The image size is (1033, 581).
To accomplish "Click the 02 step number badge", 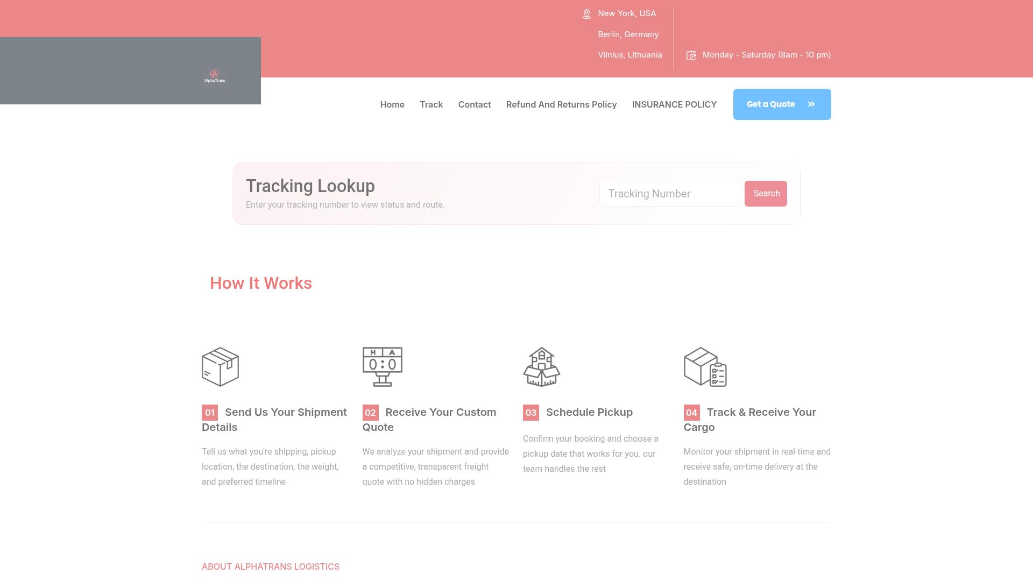I will (x=371, y=413).
